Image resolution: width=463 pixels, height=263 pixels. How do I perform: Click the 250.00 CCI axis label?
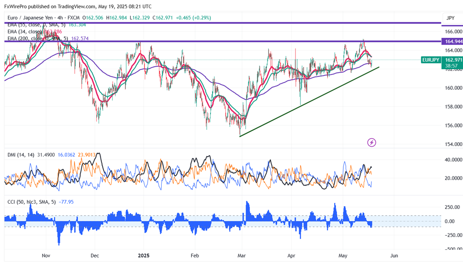pyautogui.click(x=452, y=207)
